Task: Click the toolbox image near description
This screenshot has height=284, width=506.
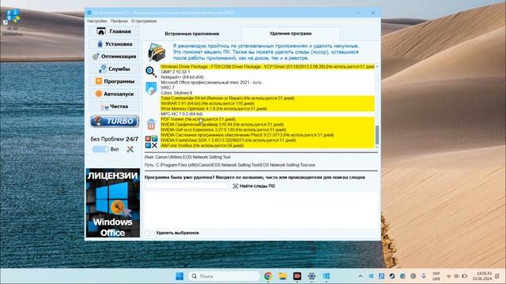Action: click(157, 52)
